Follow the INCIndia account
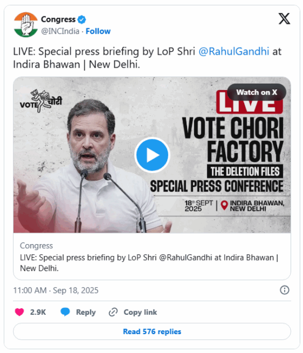 98,31
